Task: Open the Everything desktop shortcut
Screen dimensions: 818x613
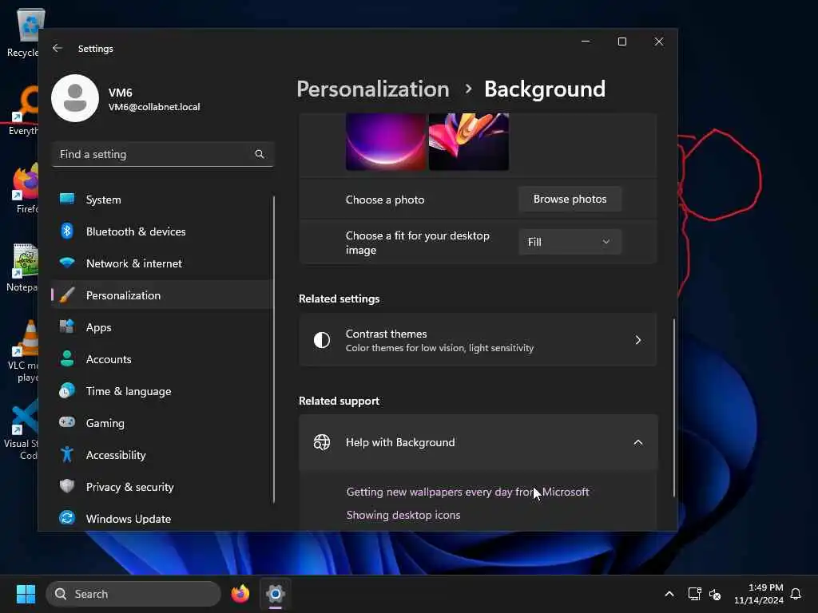Action: pos(23,110)
